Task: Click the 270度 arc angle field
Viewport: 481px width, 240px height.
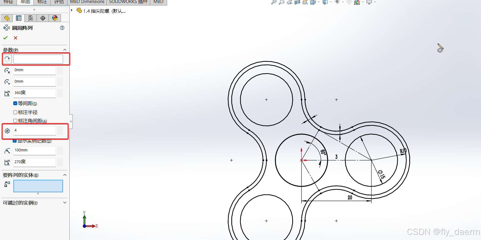Action: tap(35, 162)
